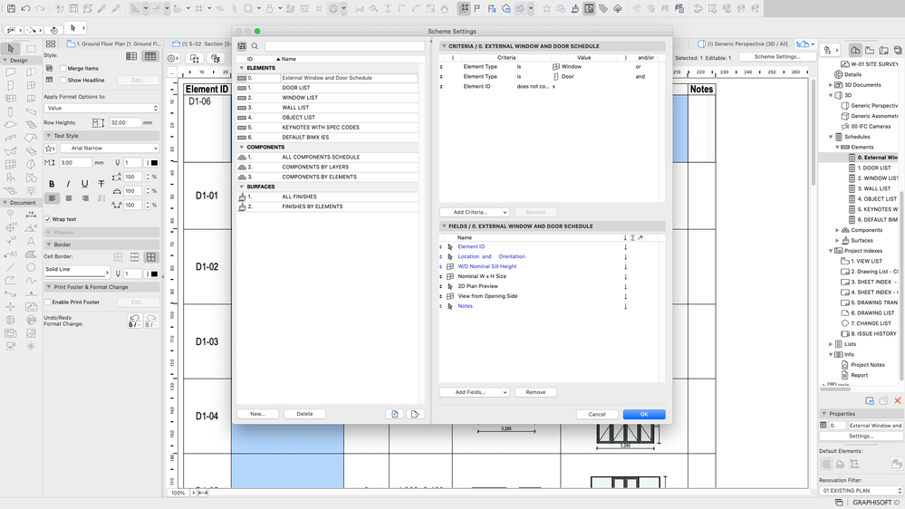This screenshot has height=509, width=905.
Task: Click the undo format change icon
Action: 134,319
